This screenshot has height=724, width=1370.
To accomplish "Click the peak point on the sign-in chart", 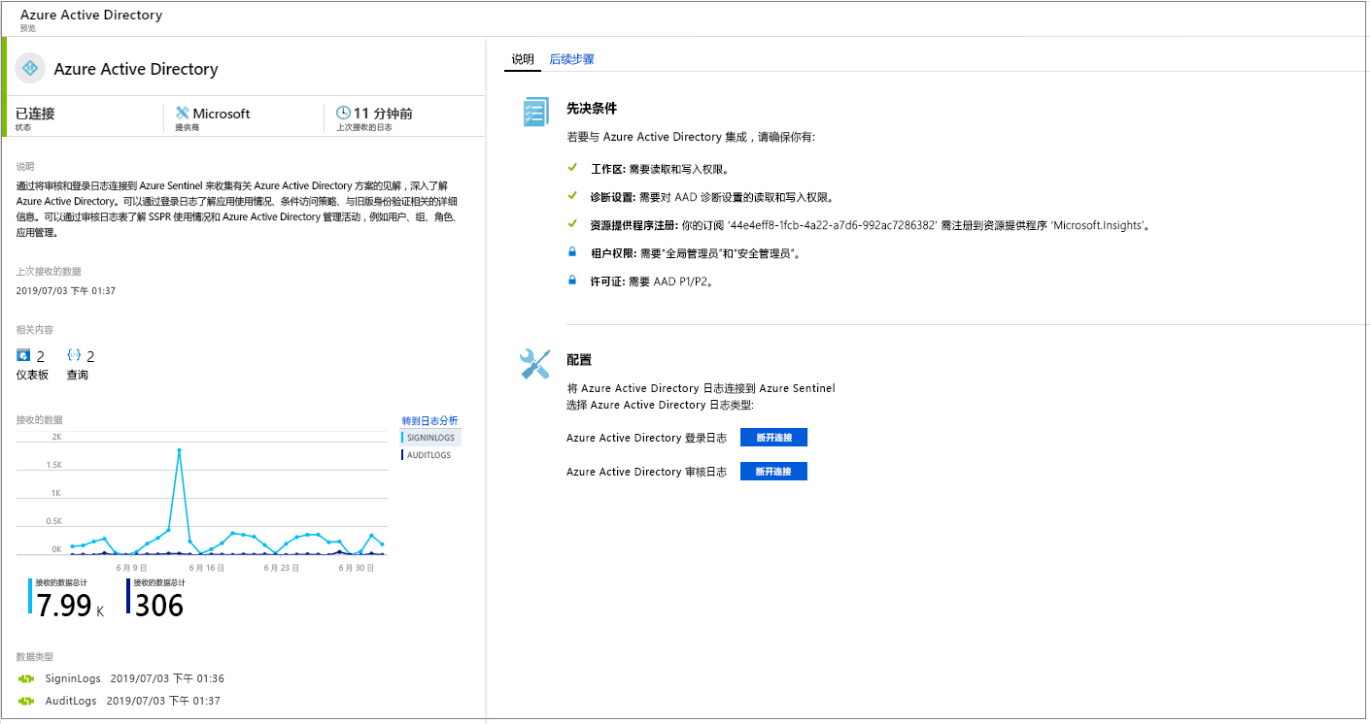I will pyautogui.click(x=180, y=450).
